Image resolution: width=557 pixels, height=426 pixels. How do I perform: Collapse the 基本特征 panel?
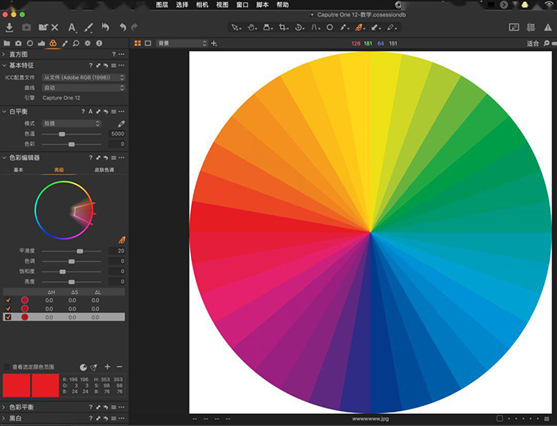click(x=4, y=65)
